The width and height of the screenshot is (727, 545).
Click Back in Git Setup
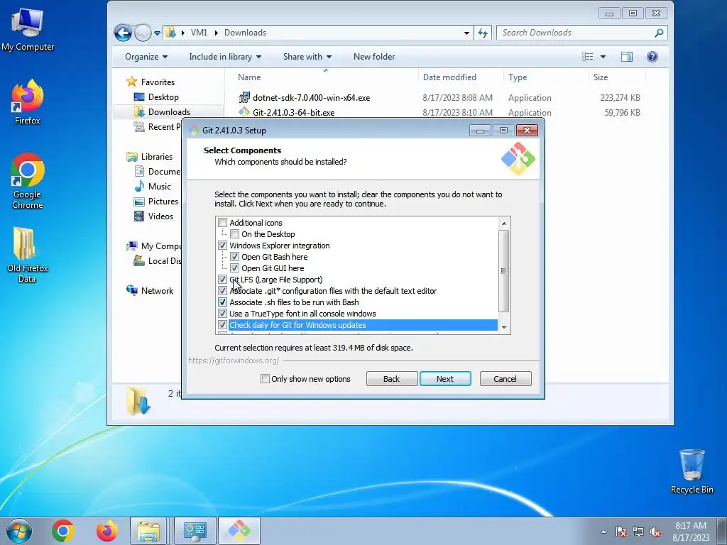click(392, 379)
